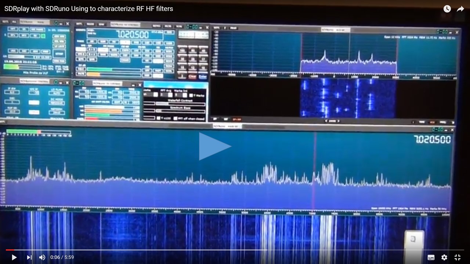Screen dimensions: 470x264
Task: Play the video with the center play overlay
Action: tap(215, 146)
